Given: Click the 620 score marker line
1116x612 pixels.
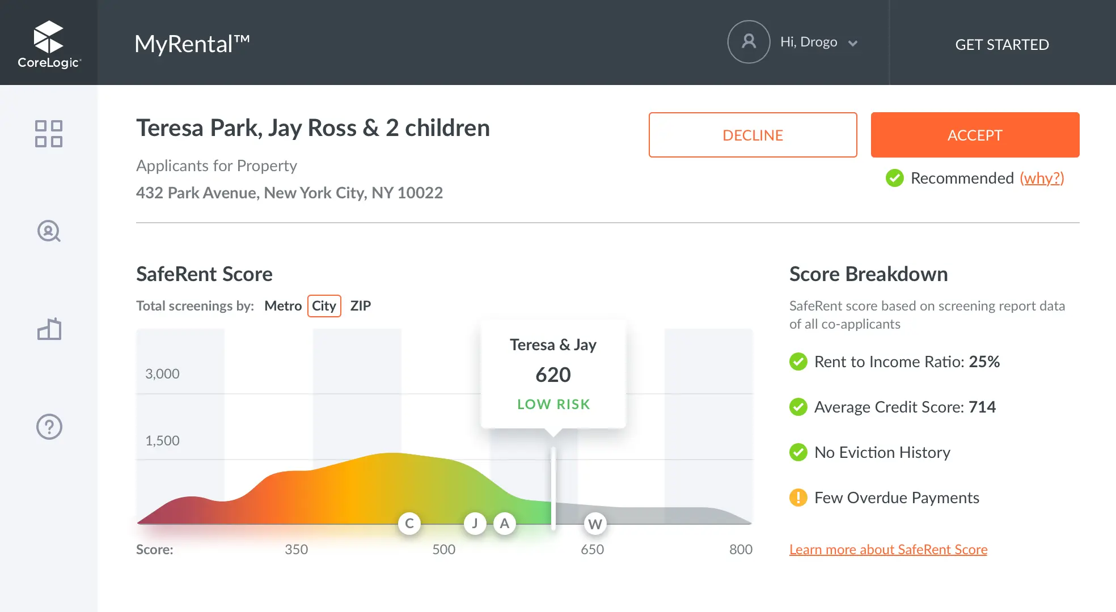Looking at the screenshot, I should [x=553, y=487].
